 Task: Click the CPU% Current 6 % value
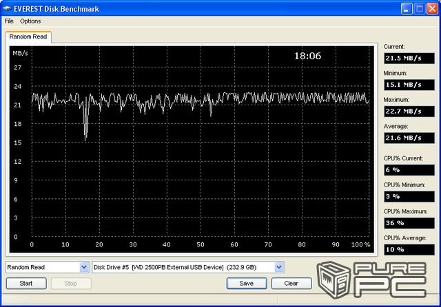coord(409,170)
